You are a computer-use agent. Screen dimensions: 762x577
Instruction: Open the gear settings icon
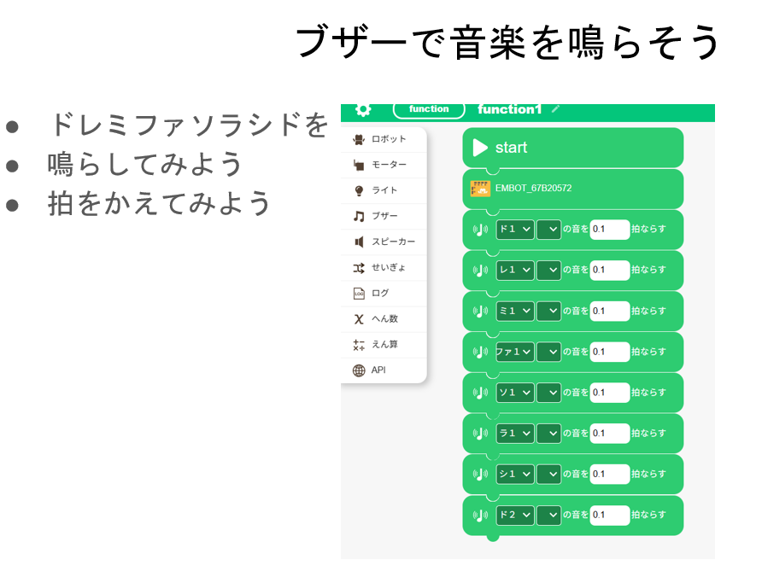(x=363, y=110)
